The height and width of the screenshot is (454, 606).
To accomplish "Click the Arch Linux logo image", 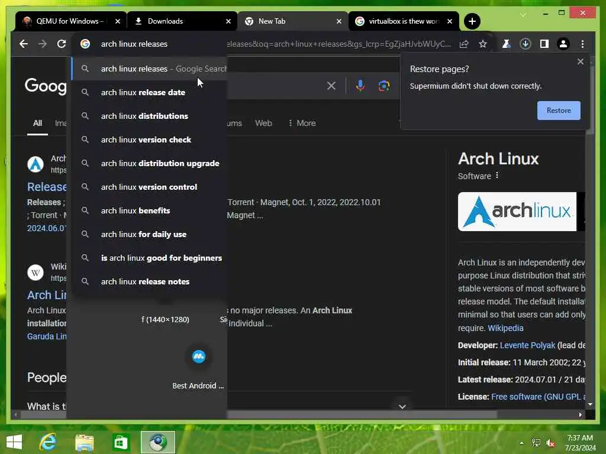I will click(x=517, y=212).
